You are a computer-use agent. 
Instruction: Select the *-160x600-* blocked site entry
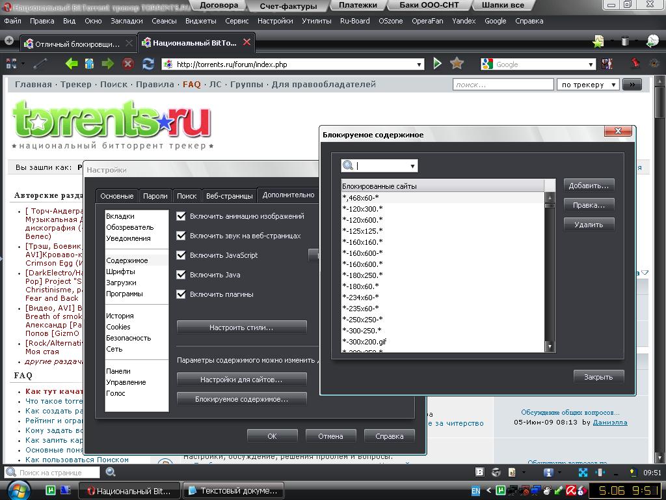click(442, 253)
